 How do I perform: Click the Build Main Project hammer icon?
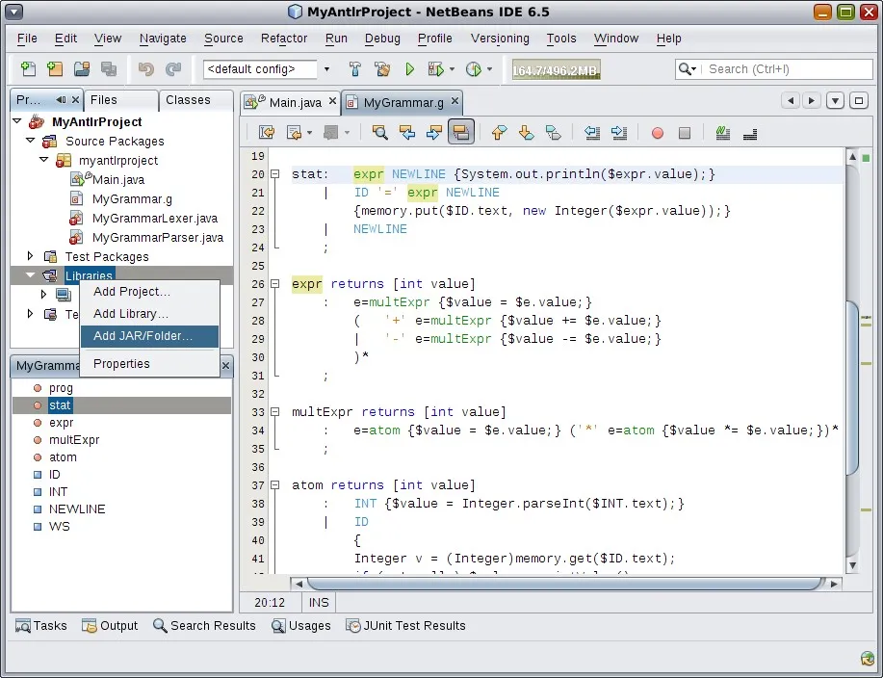coord(355,69)
